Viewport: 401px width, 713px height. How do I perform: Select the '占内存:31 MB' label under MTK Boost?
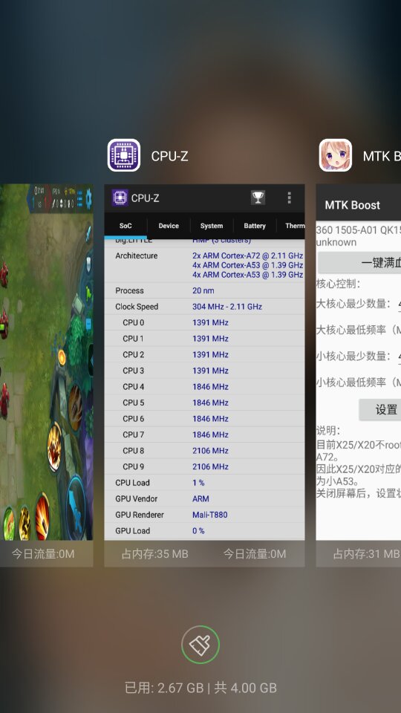(x=366, y=554)
